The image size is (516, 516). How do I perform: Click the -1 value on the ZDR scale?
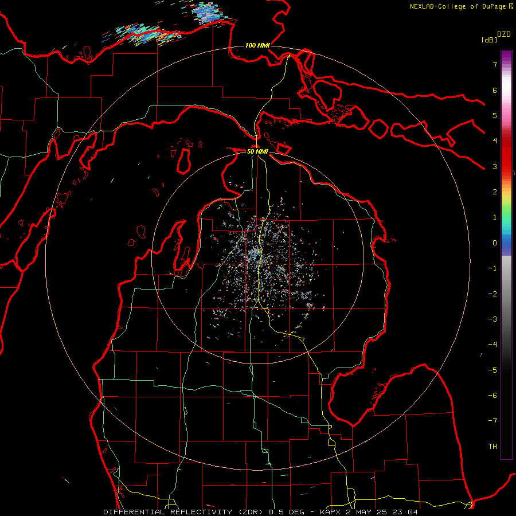click(492, 268)
